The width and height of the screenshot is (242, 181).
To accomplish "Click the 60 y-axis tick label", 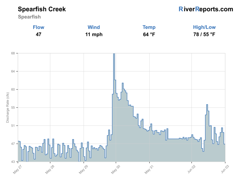I will (x=13, y=89).
